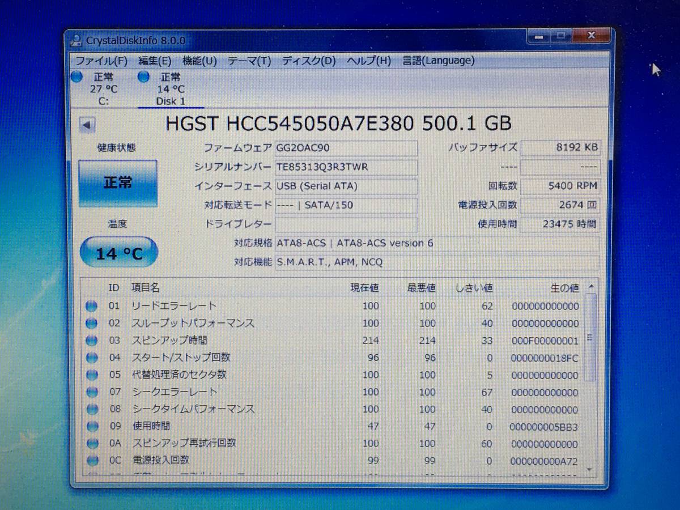680x510 pixels.
Task: Click the 14 °C temperature button
Action: click(x=118, y=253)
